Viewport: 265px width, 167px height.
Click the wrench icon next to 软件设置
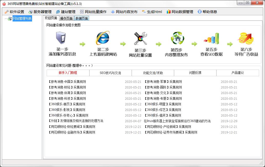7,12
